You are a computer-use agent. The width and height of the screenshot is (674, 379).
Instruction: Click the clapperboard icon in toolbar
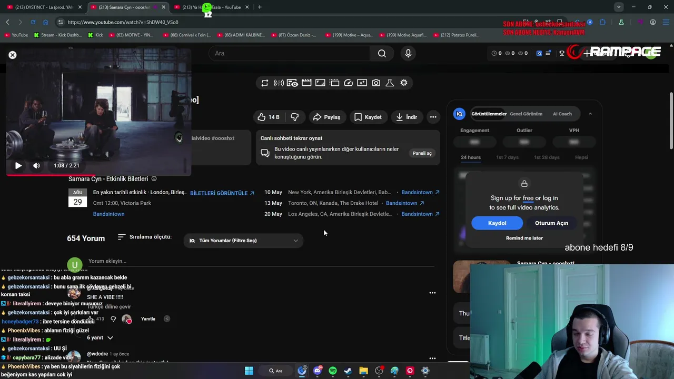306,83
